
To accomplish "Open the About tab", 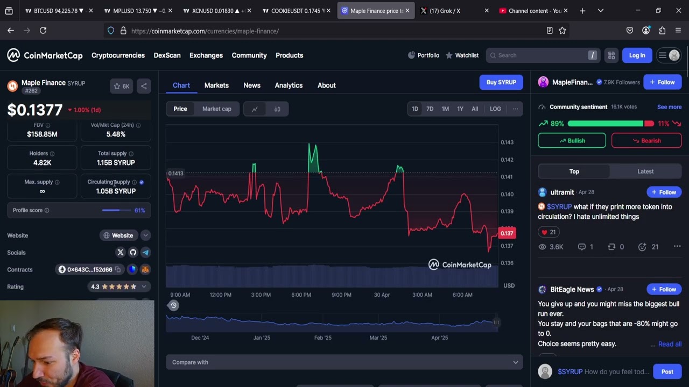I will coord(327,85).
